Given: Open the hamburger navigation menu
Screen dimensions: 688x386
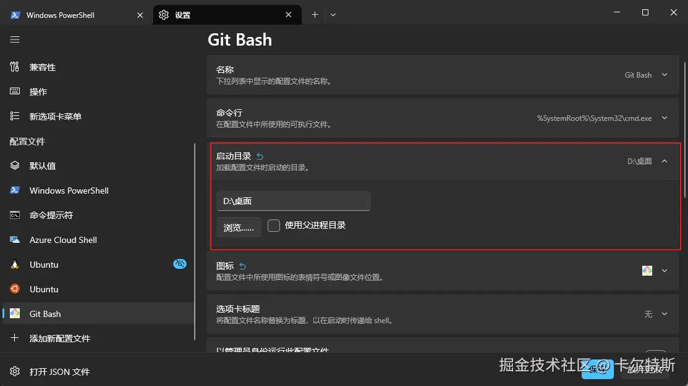Looking at the screenshot, I should point(15,39).
